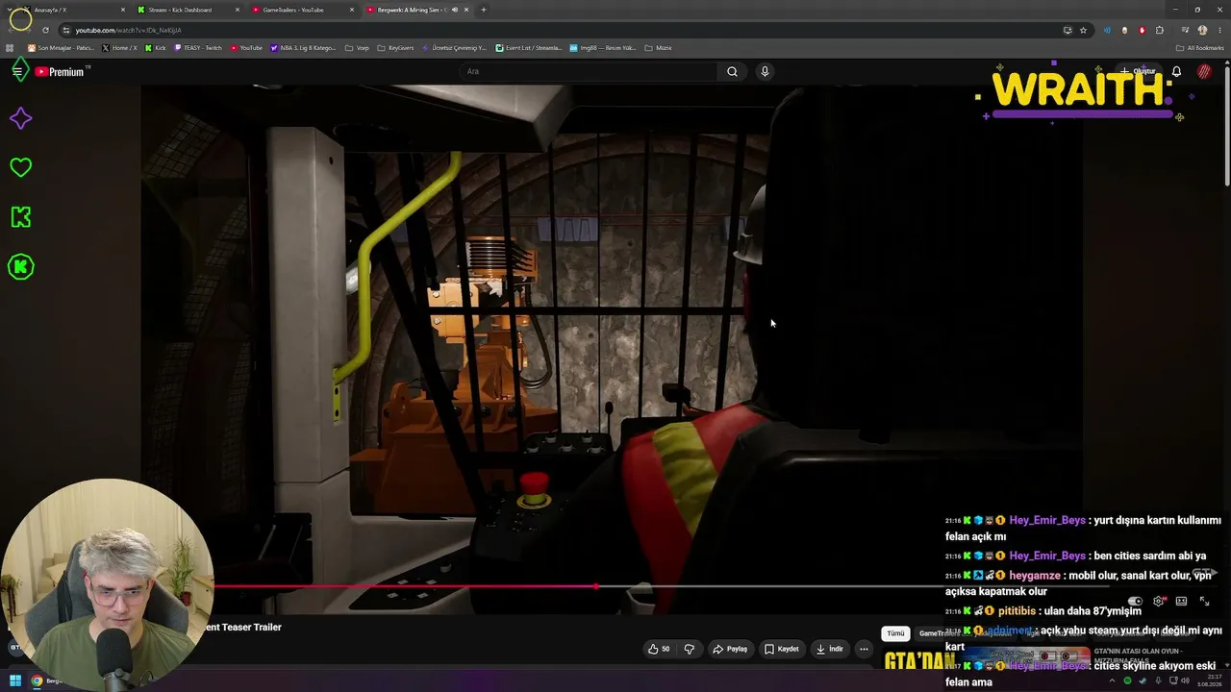The width and height of the screenshot is (1231, 692).
Task: Close the Anasayfa / X tab
Action: [123, 10]
